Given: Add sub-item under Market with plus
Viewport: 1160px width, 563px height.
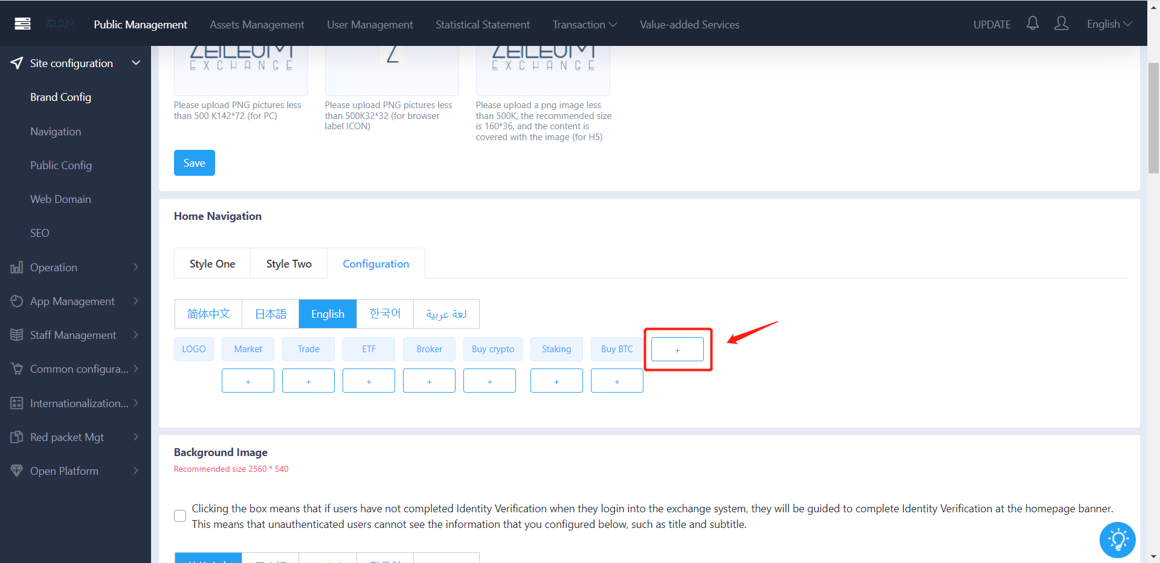Looking at the screenshot, I should pos(248,381).
